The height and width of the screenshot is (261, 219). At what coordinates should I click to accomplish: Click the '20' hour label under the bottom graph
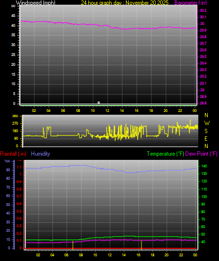[x=166, y=255]
